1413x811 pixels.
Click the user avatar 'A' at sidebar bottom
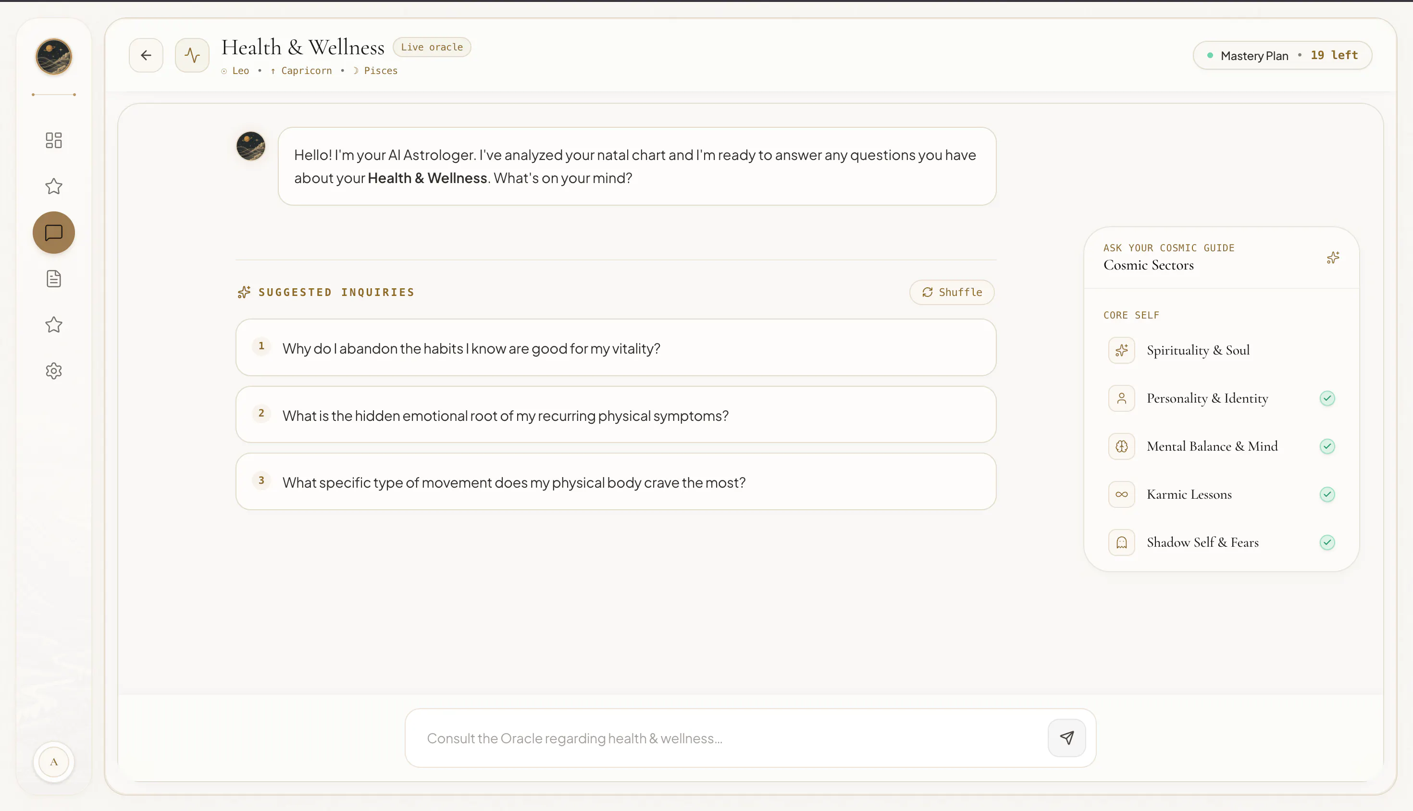click(53, 762)
